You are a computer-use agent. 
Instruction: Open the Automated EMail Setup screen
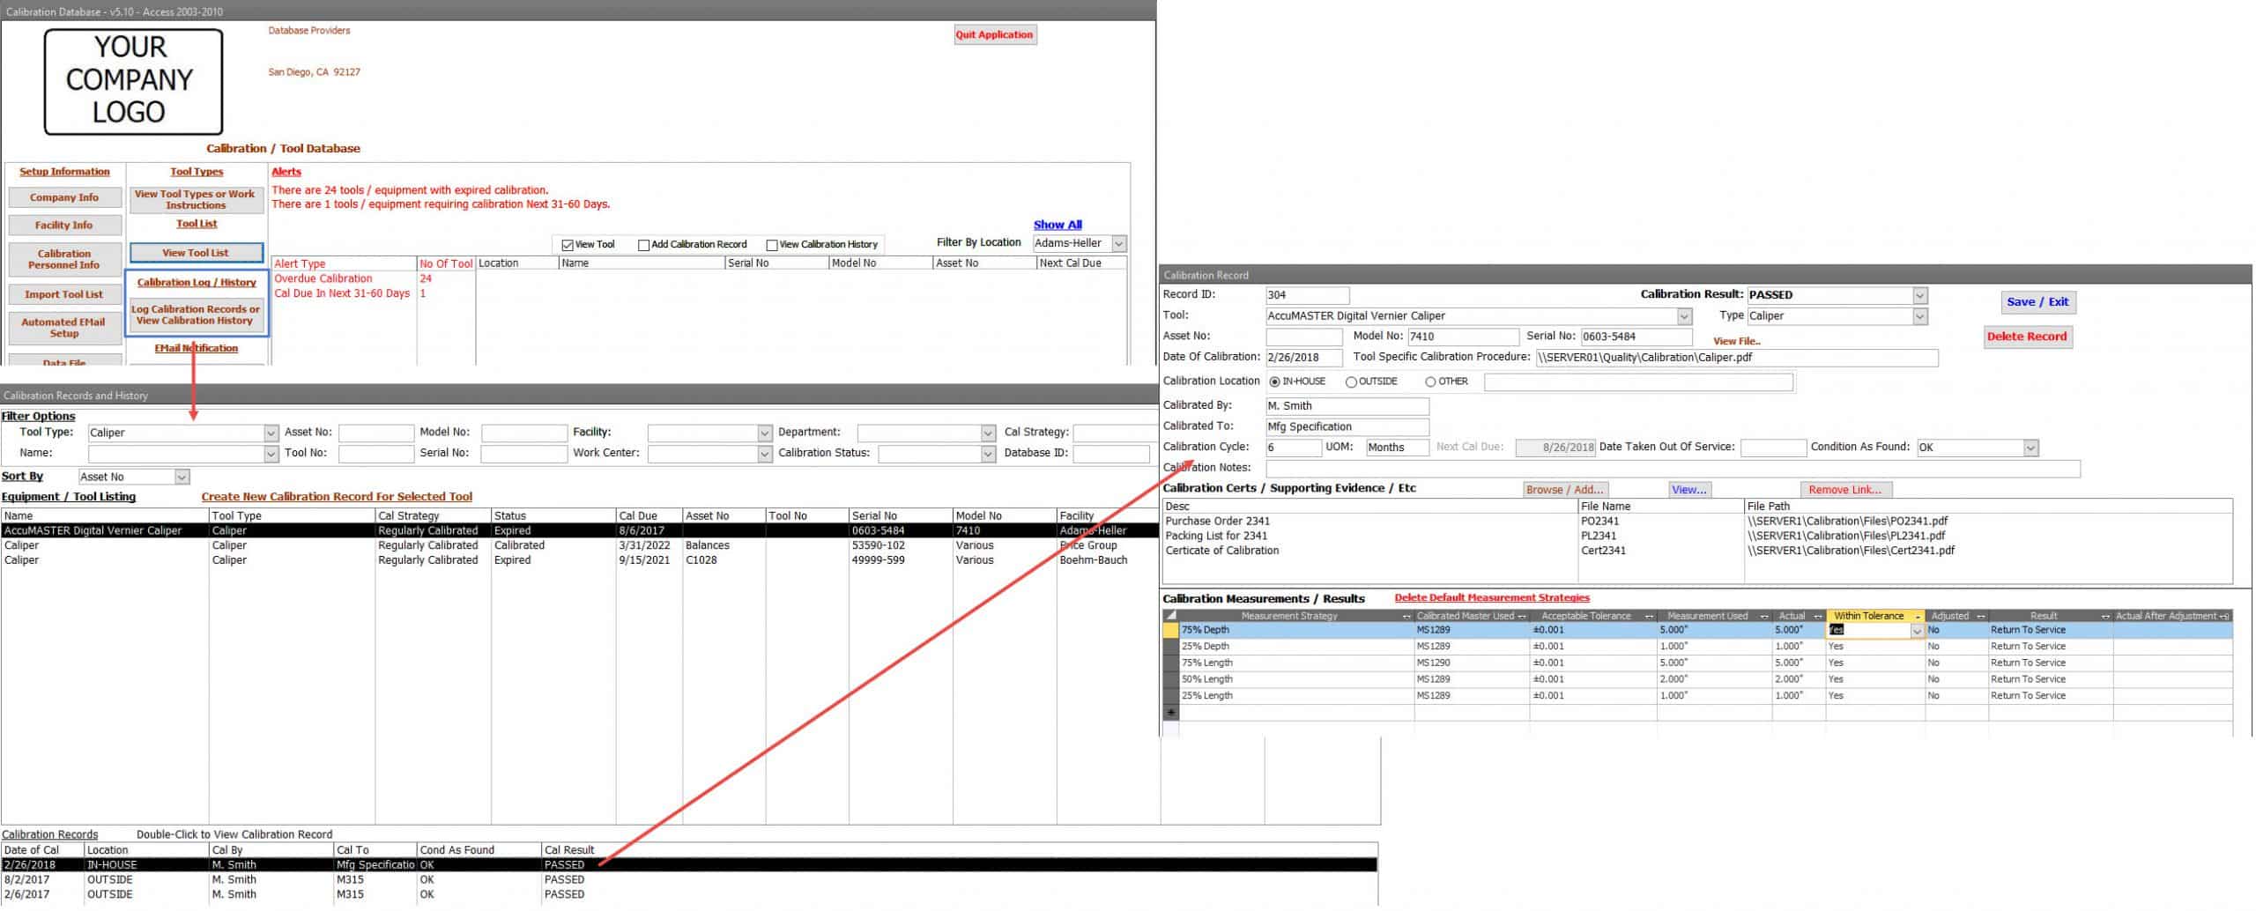point(64,328)
